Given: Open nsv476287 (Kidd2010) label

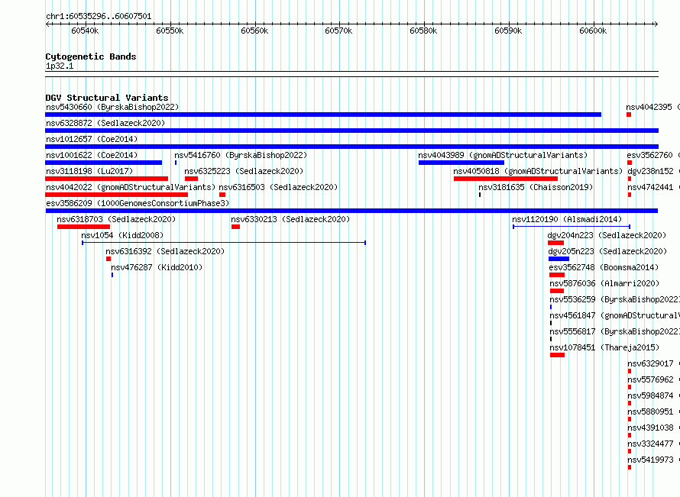Looking at the screenshot, I should tap(157, 267).
